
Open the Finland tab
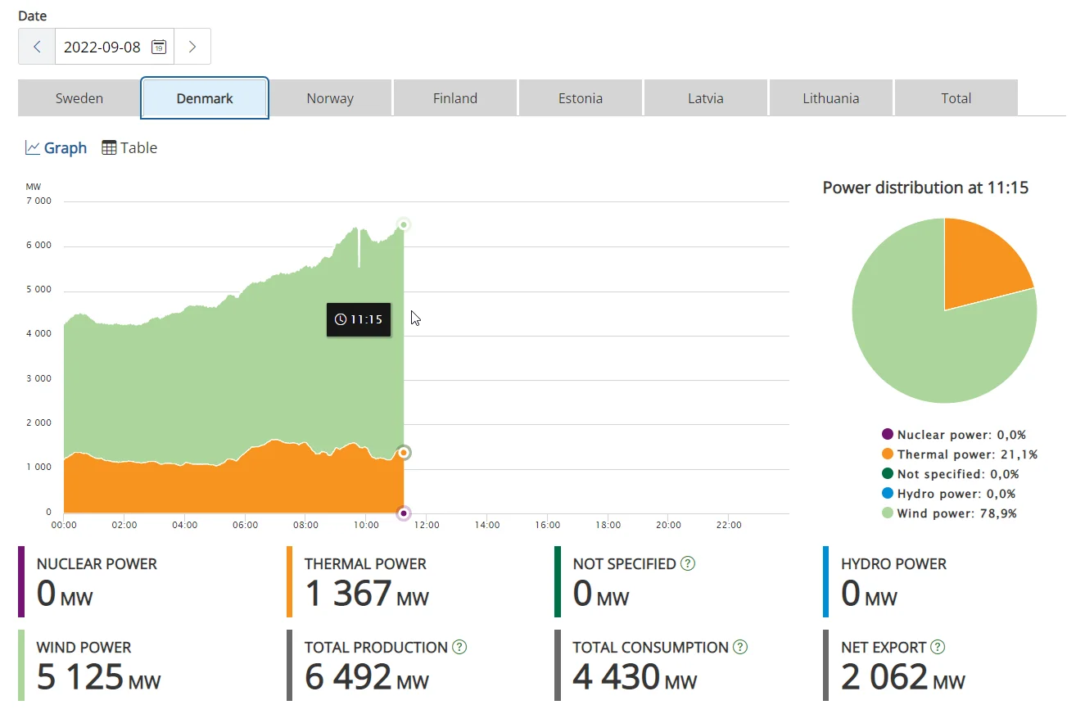455,98
